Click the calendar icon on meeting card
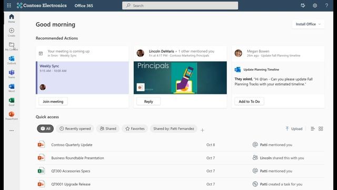 41,53
